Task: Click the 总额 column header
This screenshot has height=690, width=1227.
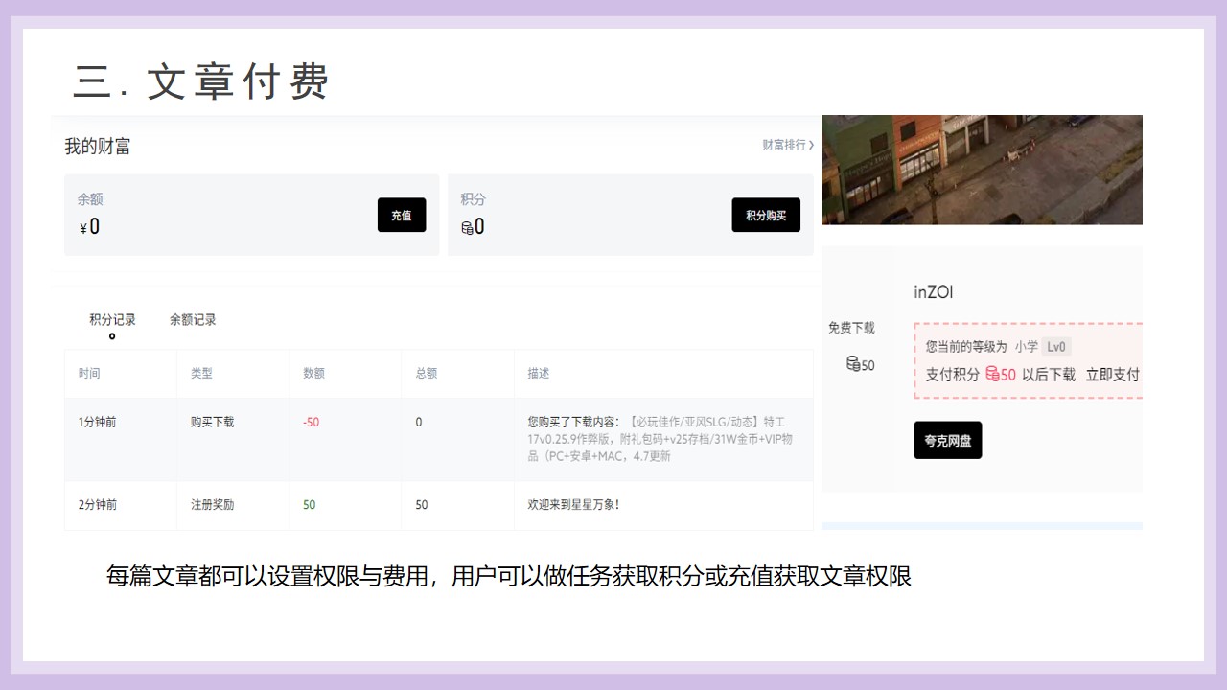Action: (426, 374)
